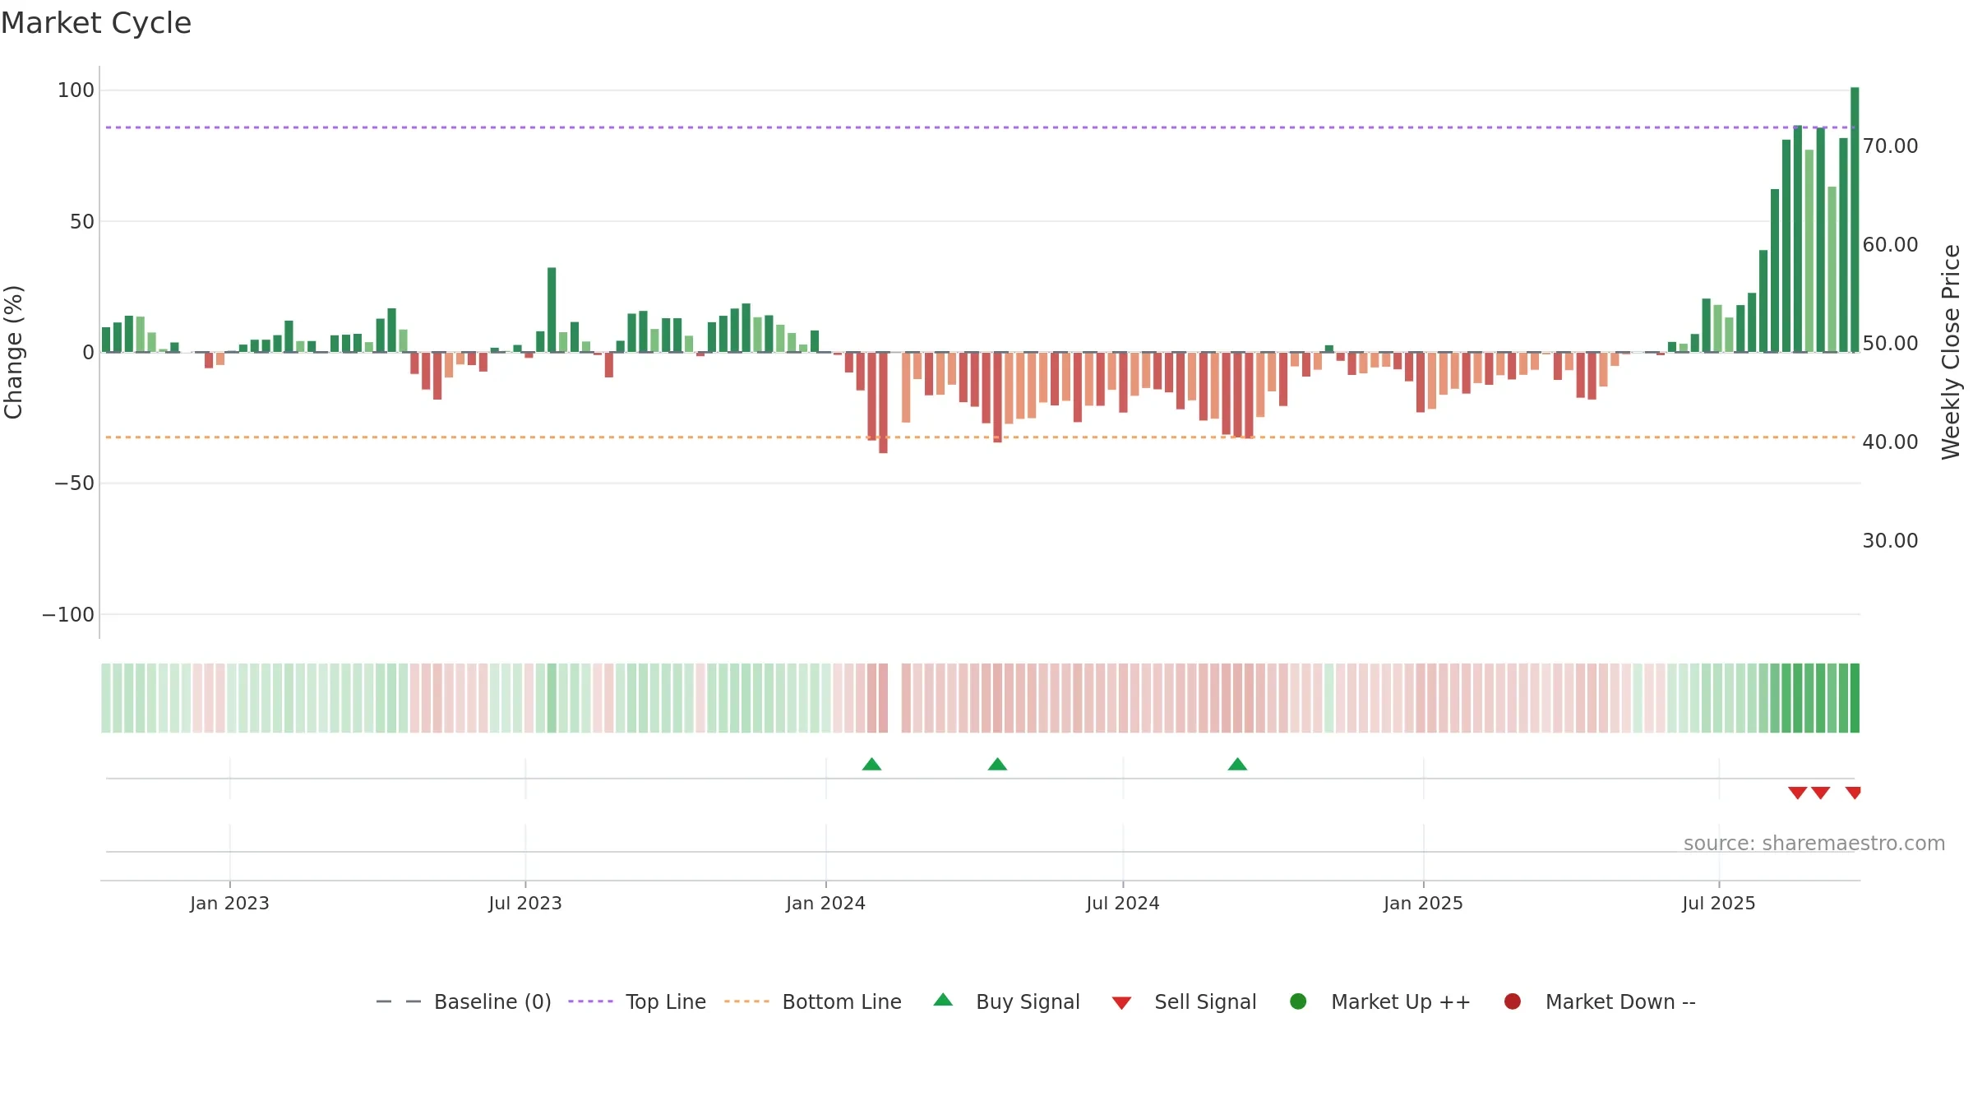
Task: Select the first sell signal marker after Jul 2025
Action: (x=1798, y=793)
